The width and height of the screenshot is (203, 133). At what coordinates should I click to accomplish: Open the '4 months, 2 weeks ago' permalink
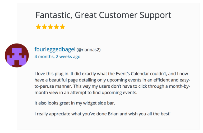pyautogui.click(x=57, y=57)
